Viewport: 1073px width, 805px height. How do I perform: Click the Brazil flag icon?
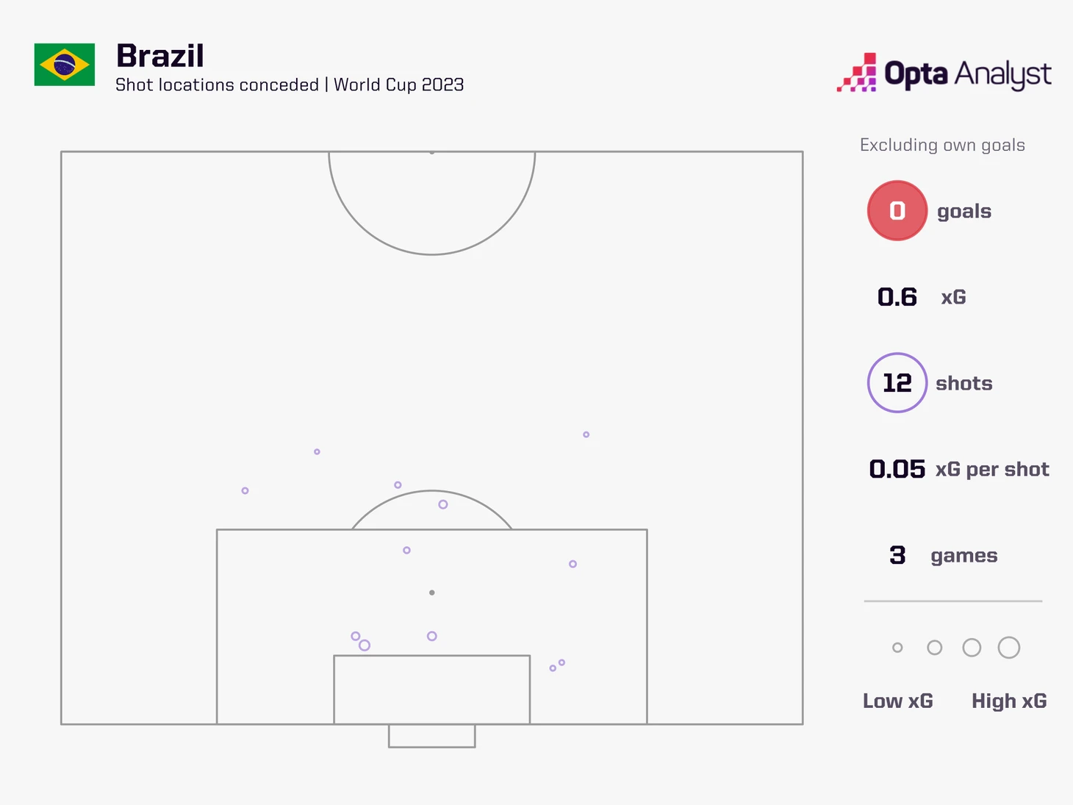(65, 65)
